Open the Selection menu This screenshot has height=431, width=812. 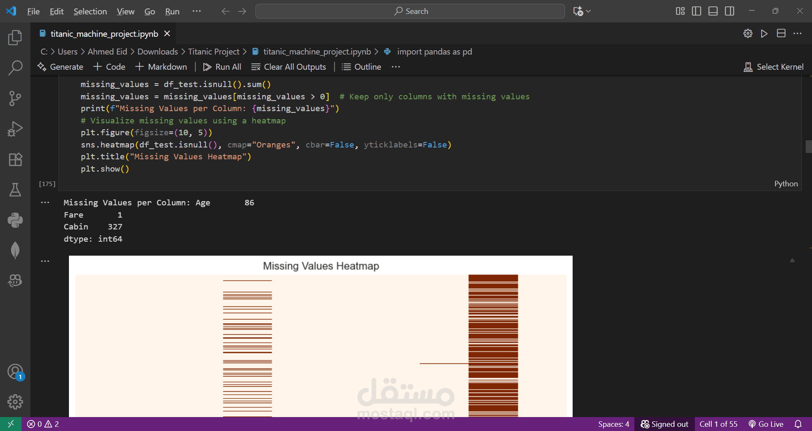tap(90, 11)
